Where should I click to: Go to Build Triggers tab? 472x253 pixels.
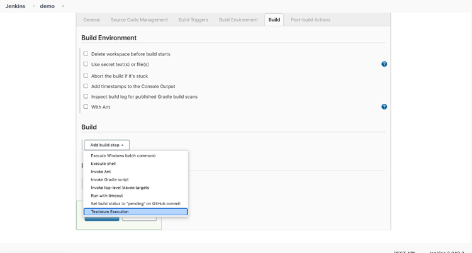coord(193,20)
